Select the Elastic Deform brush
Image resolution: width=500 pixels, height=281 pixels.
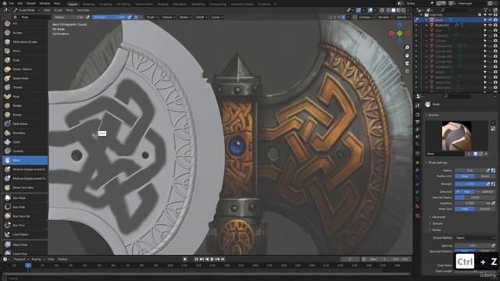[x=25, y=69]
